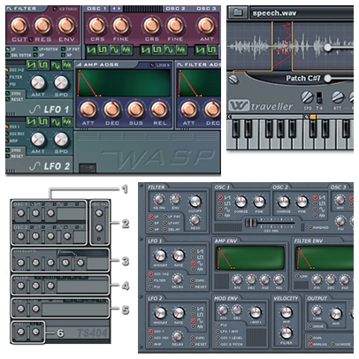Select the OSC 2 sine waveform in WASP
Screen dimensions: 359x359
(169, 50)
